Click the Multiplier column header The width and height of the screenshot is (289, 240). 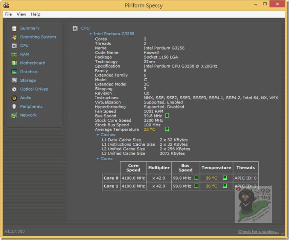point(159,168)
